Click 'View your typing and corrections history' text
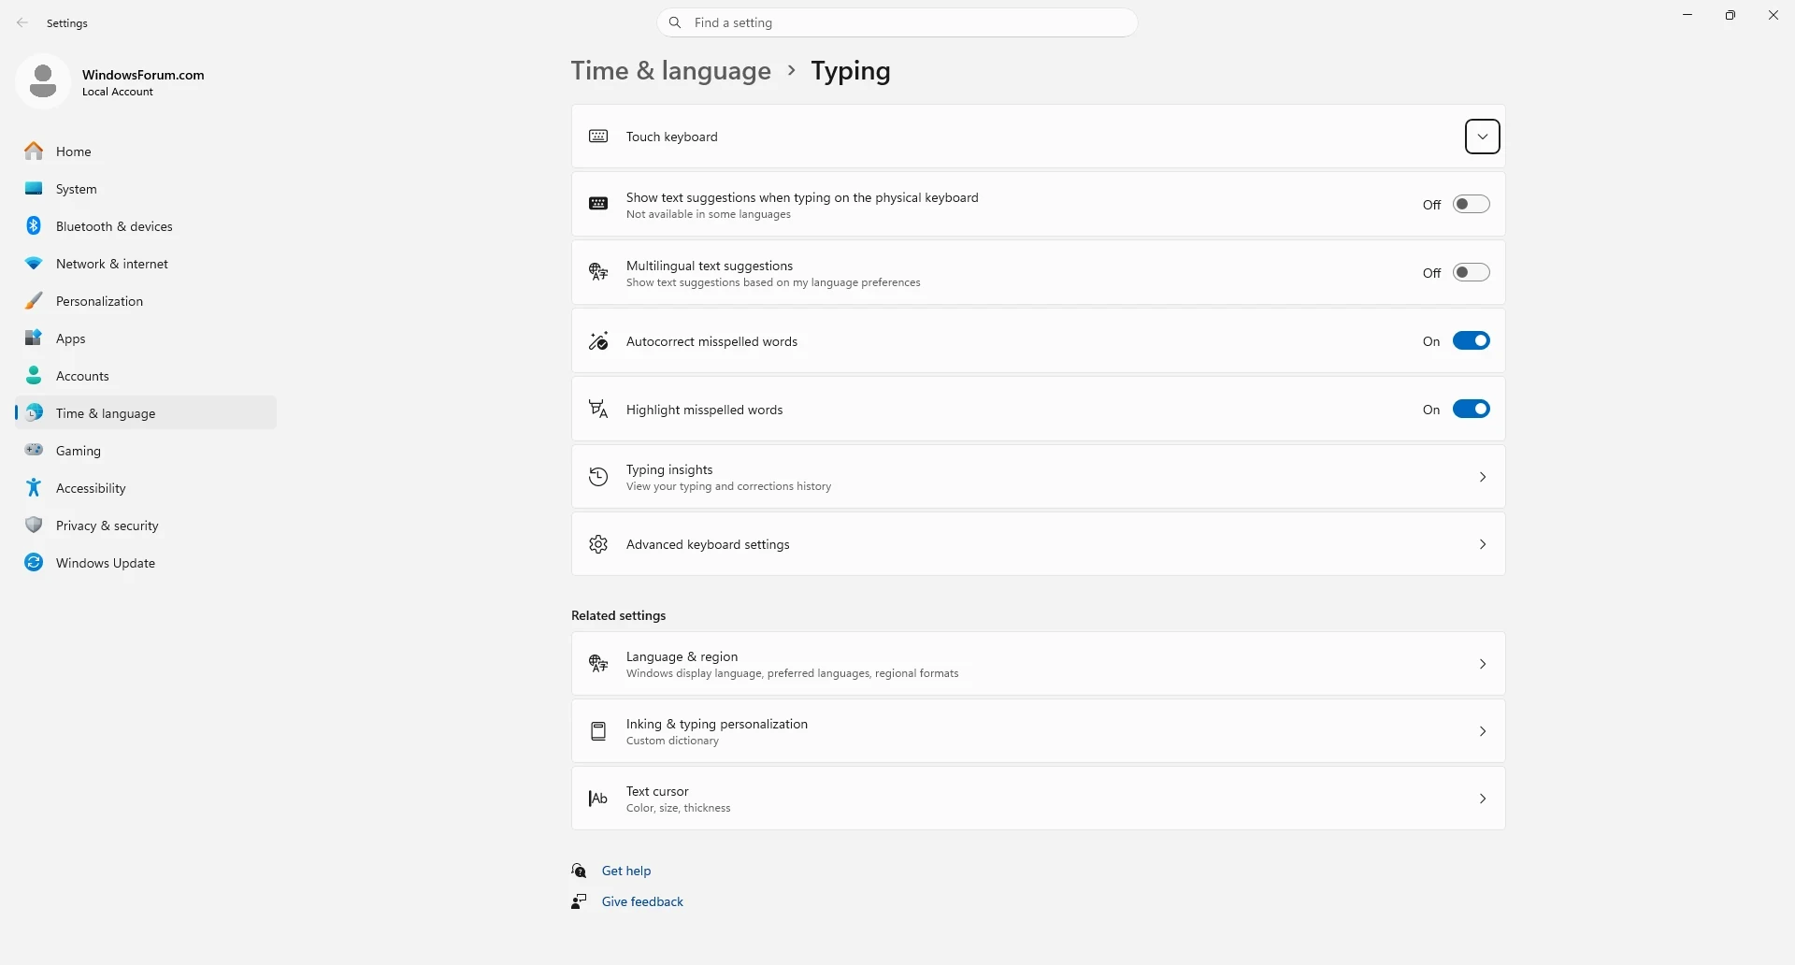This screenshot has height=965, width=1795. point(728,486)
